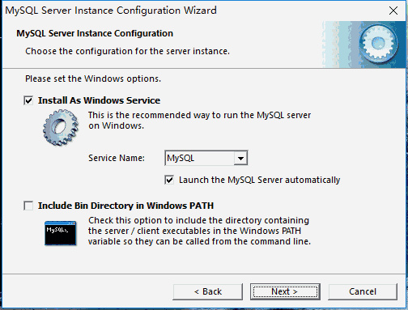
Task: Click the window title bar text
Action: tap(111, 11)
